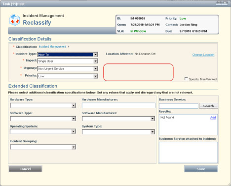Click the 'In Window' SLA status
This screenshot has width=231, height=186.
pyautogui.click(x=138, y=31)
